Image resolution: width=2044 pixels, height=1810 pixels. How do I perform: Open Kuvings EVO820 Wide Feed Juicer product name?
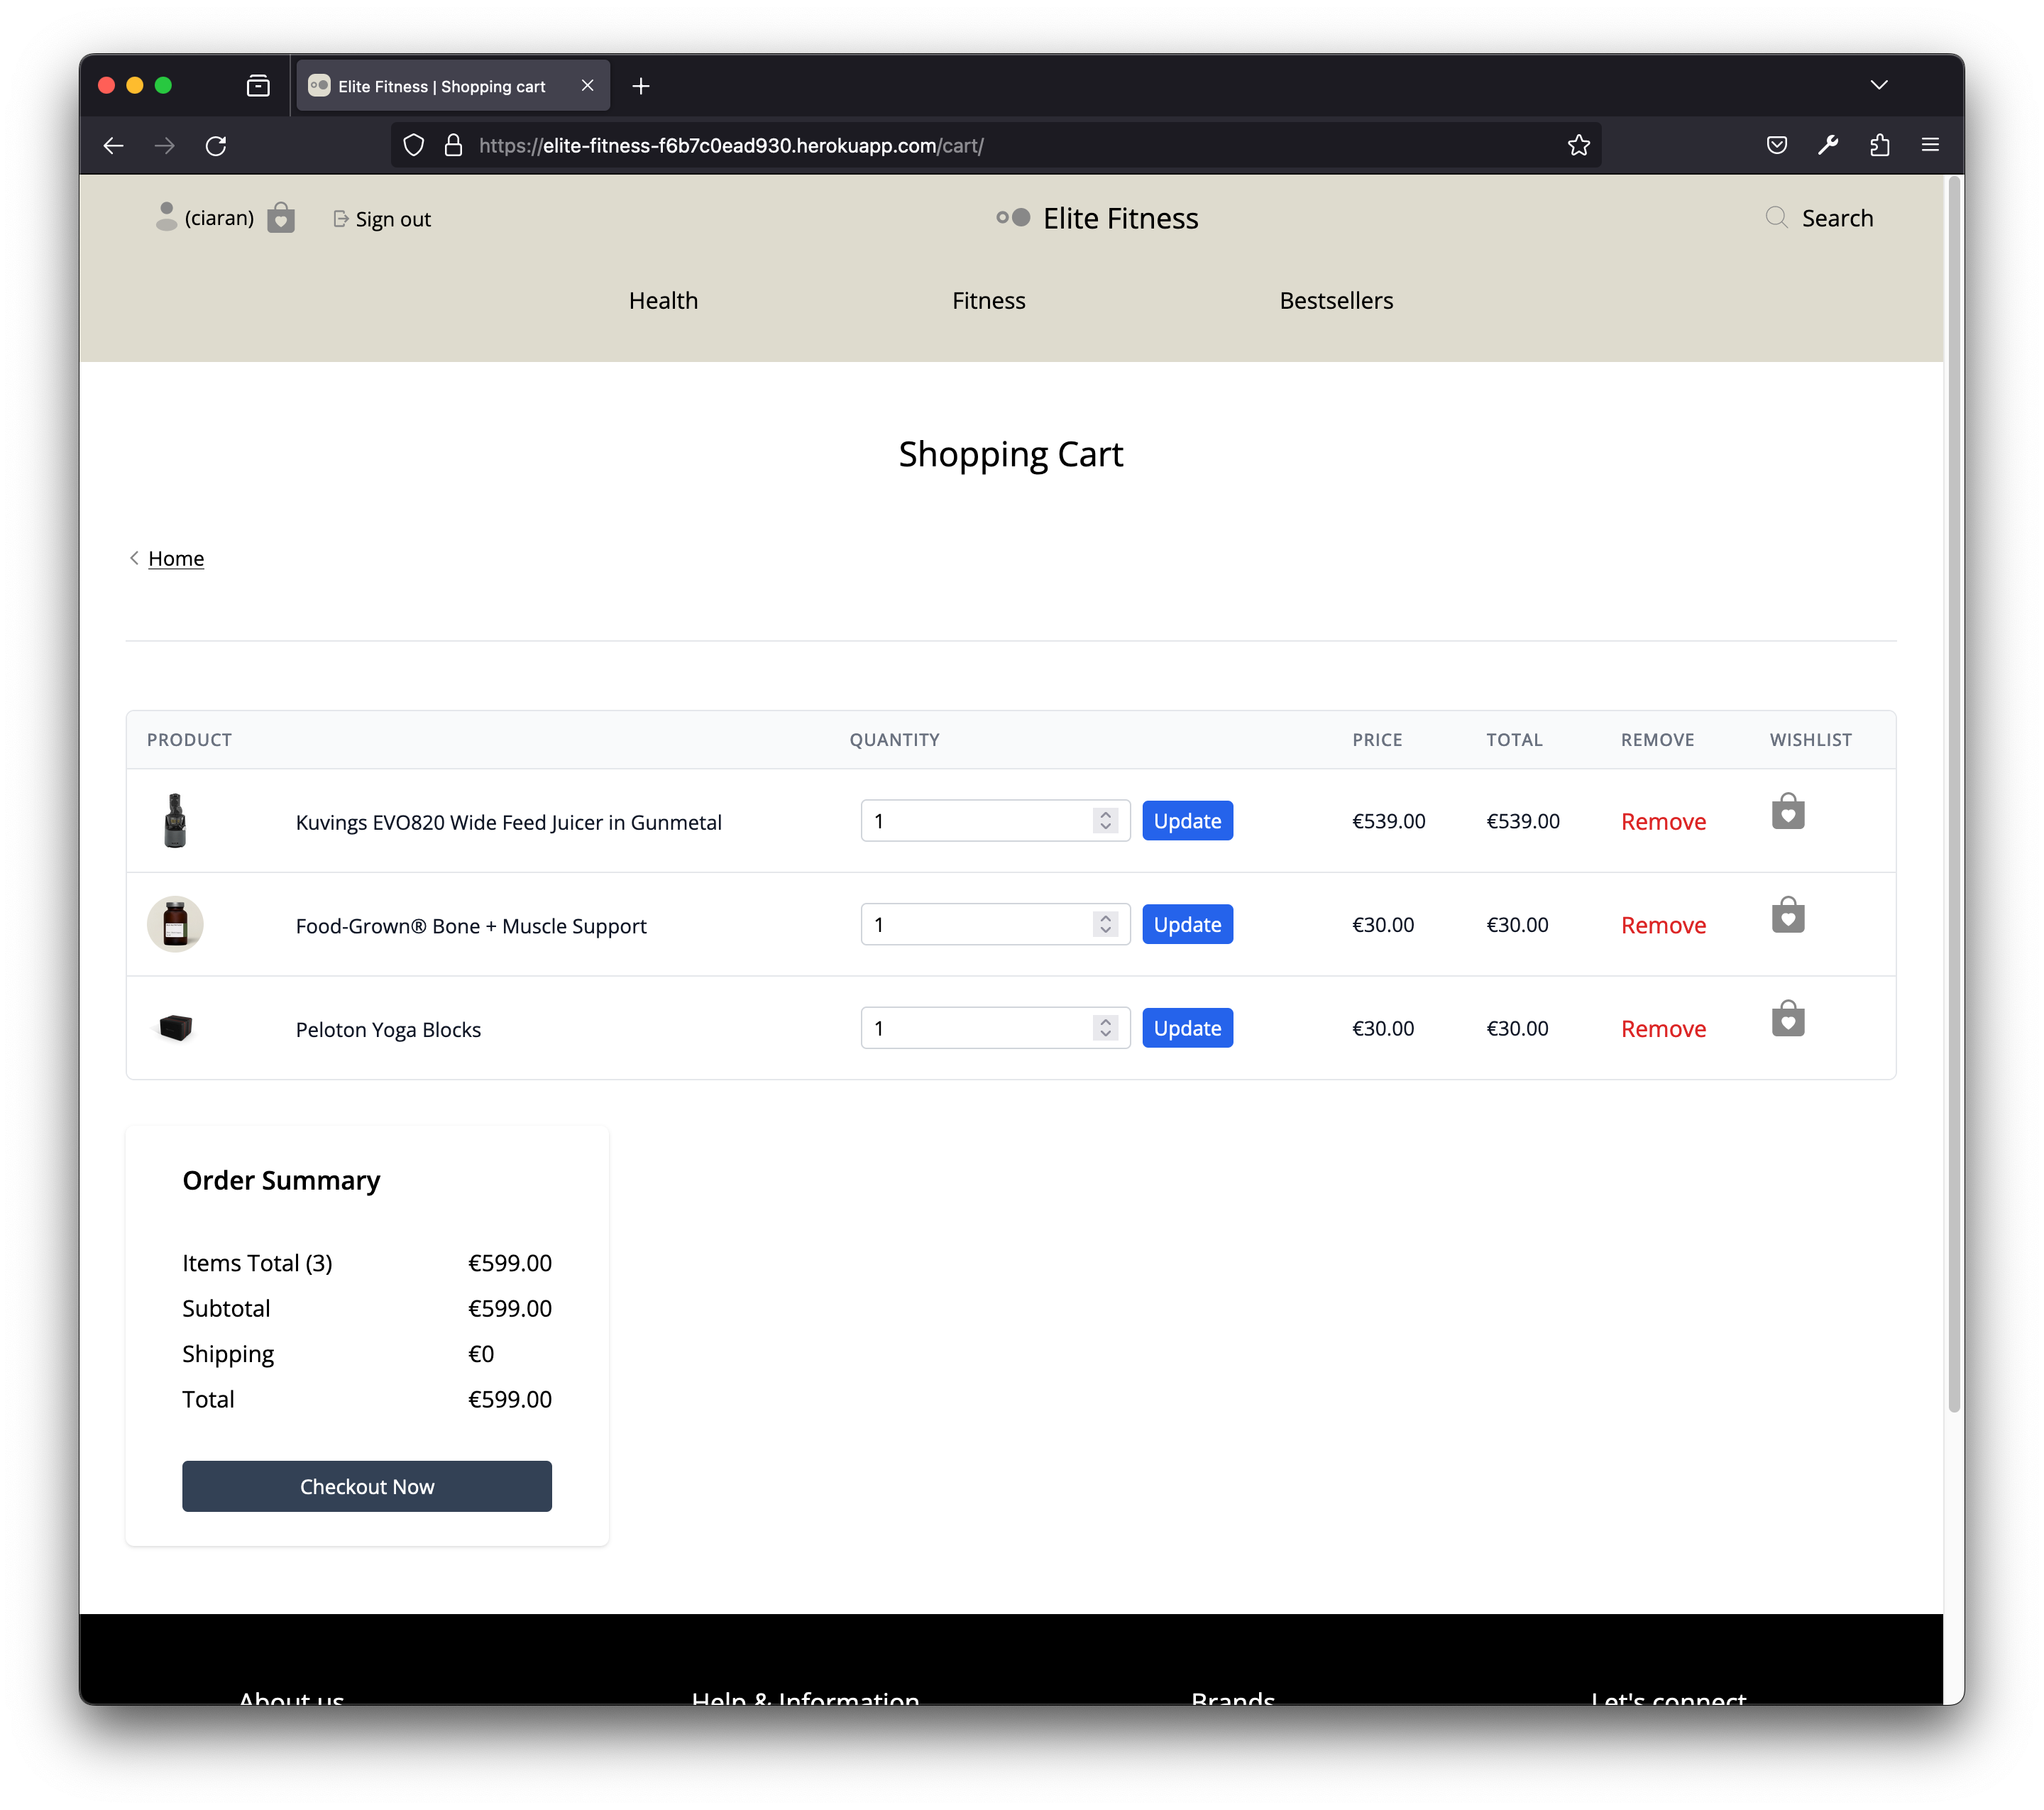[508, 822]
